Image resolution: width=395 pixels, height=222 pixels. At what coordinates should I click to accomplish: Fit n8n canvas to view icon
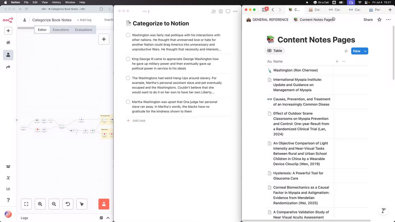(26, 204)
